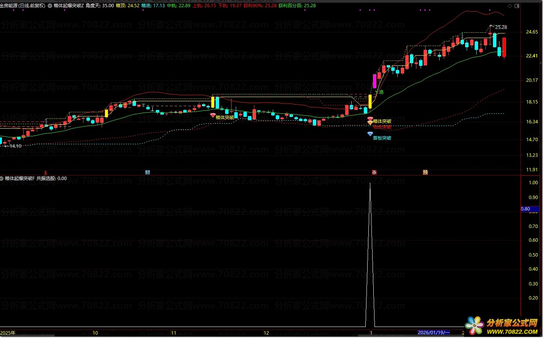Click the red diamond 箱体突破 icon in December
Screen dimensions: 544x338
tap(213, 115)
